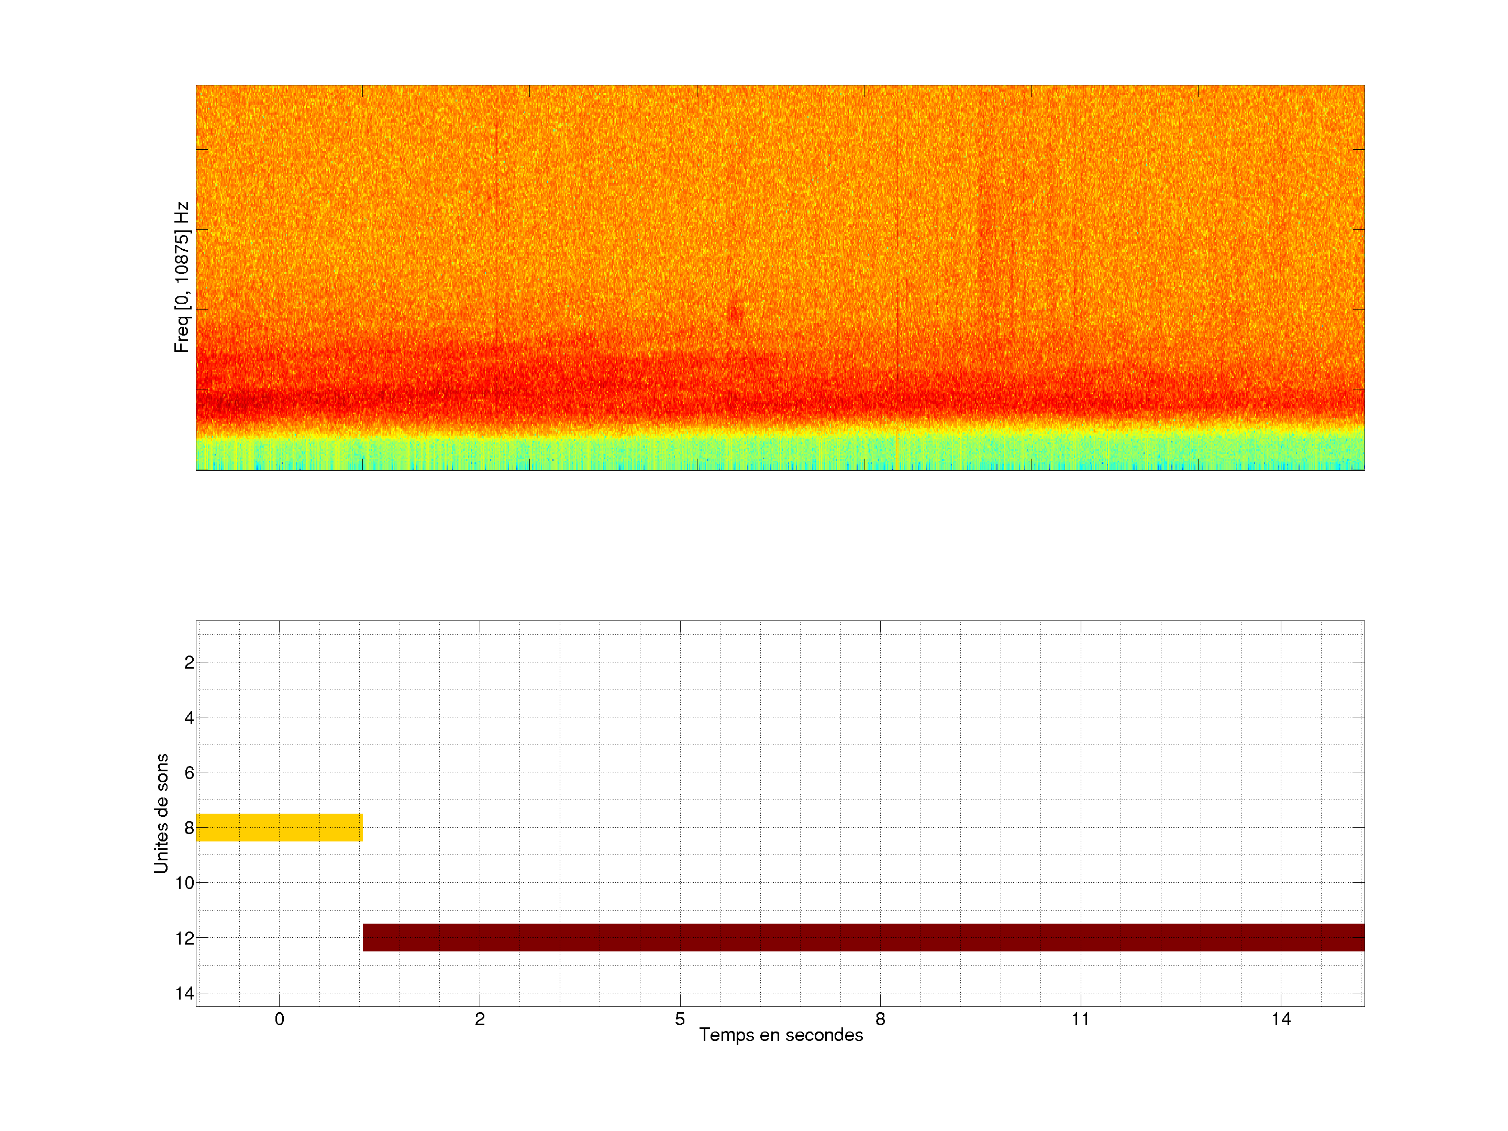Click the 'Unites de sons' y-axis label
This screenshot has width=1508, height=1131.
[161, 813]
